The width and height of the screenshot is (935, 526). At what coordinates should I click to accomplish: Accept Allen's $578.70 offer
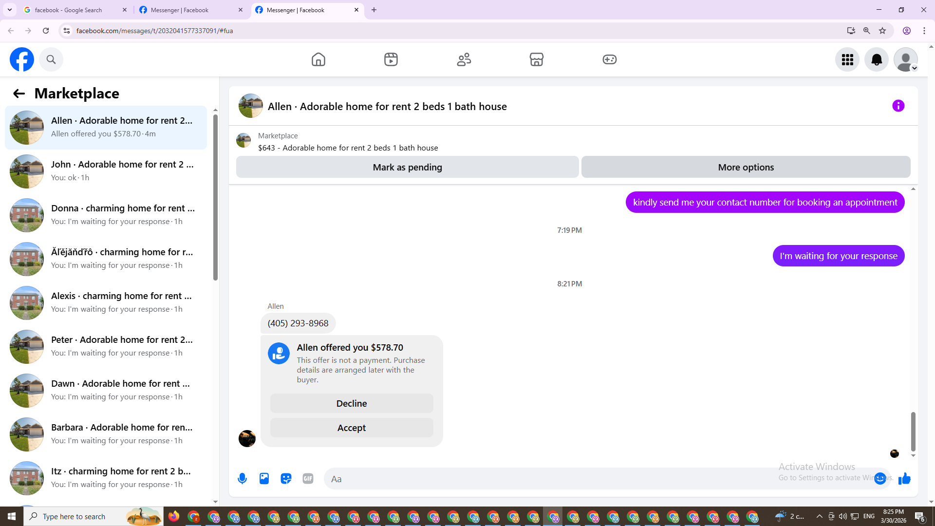pyautogui.click(x=351, y=428)
